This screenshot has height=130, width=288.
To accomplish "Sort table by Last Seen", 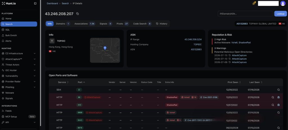I will coord(256,82).
